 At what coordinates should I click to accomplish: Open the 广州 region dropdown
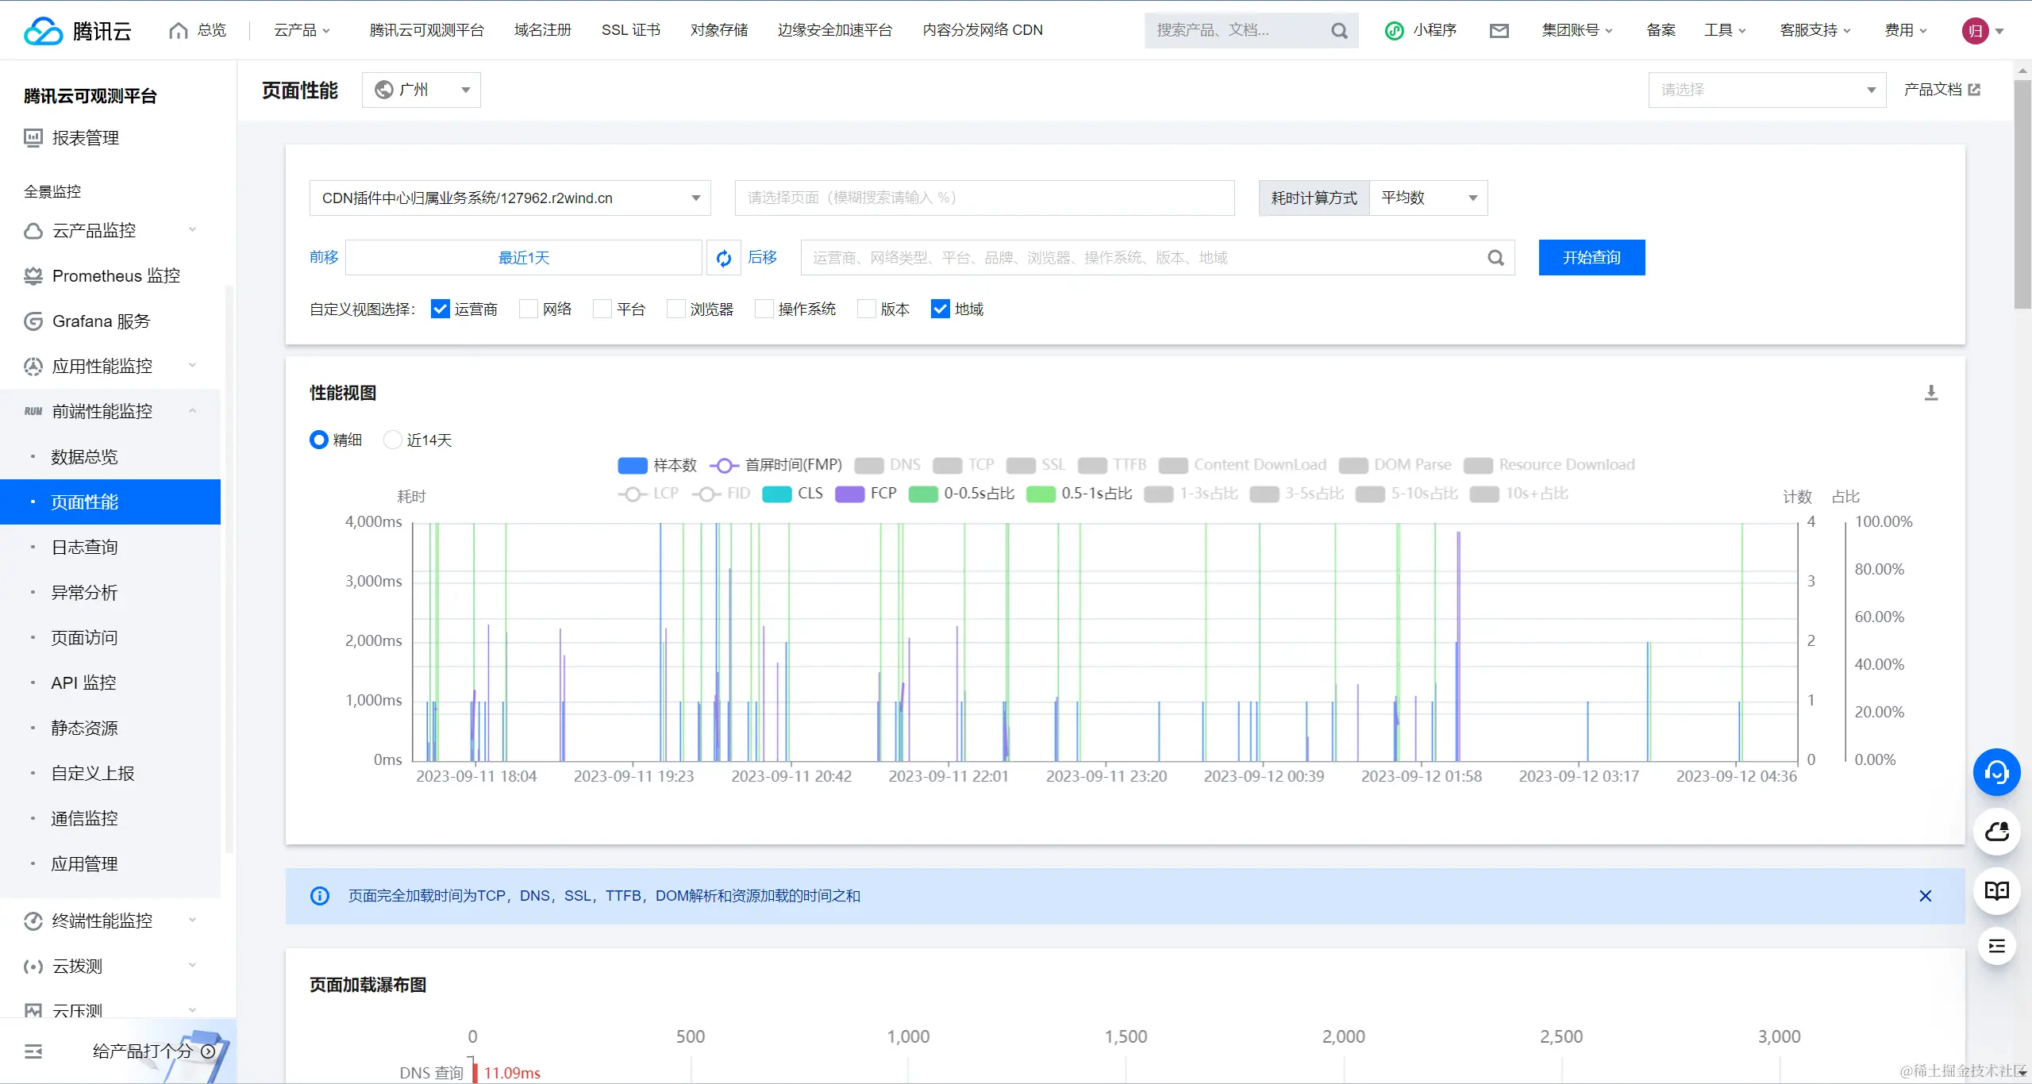point(421,90)
